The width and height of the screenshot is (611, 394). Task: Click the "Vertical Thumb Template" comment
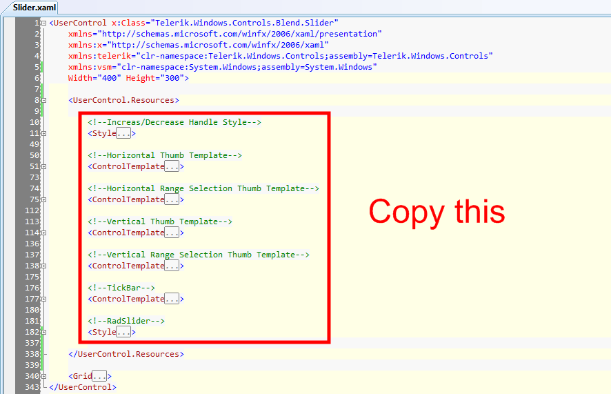160,221
